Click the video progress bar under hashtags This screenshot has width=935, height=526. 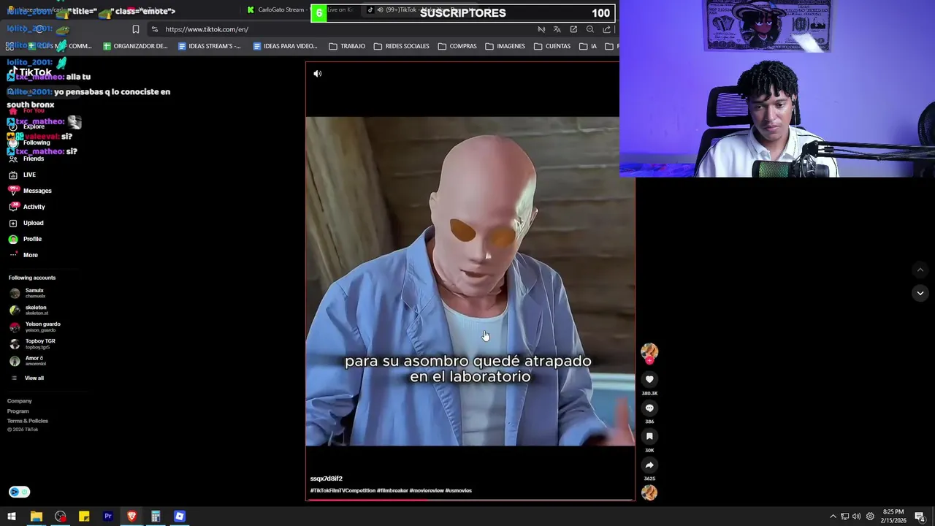(x=470, y=500)
